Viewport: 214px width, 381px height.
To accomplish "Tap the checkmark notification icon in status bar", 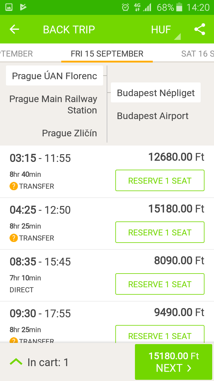I will click(23, 7).
